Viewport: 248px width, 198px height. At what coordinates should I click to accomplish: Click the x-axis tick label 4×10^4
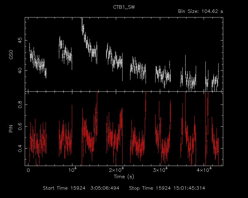point(204,170)
